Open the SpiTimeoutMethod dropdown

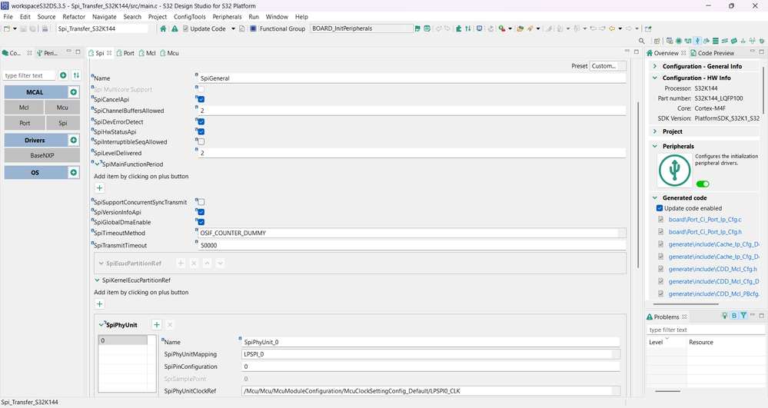[412, 233]
